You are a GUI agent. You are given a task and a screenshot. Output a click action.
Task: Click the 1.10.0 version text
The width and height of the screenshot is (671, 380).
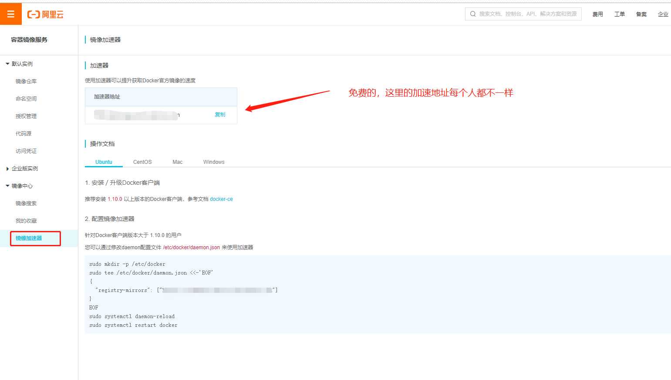115,199
